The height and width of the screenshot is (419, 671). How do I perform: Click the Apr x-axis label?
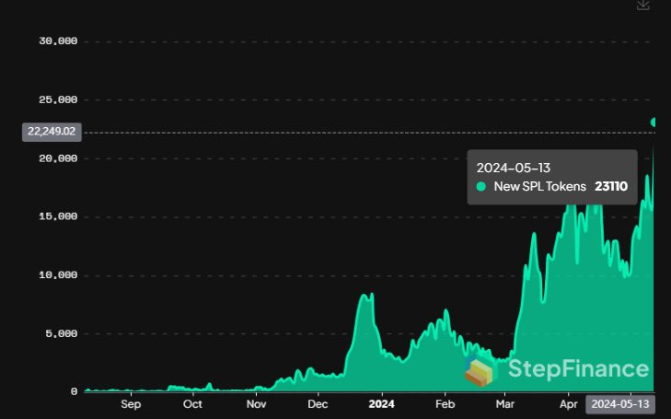568,404
